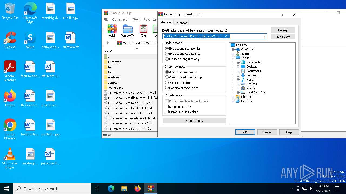Screen dimensions: 346x194
Task: Select the Downloads folder in tree
Action: 250,75
